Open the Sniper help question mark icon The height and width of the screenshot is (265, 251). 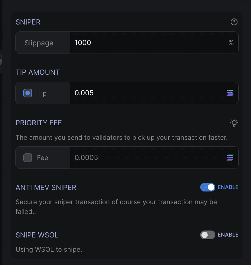tap(234, 22)
